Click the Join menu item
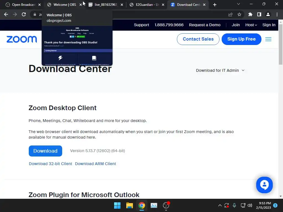Screen dimensions: 283x212 point(236,25)
